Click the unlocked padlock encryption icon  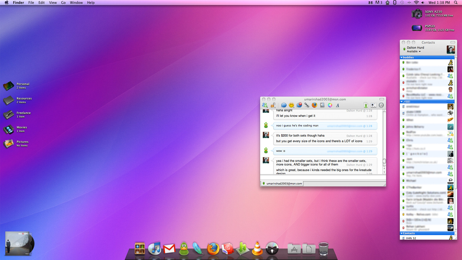(273, 105)
